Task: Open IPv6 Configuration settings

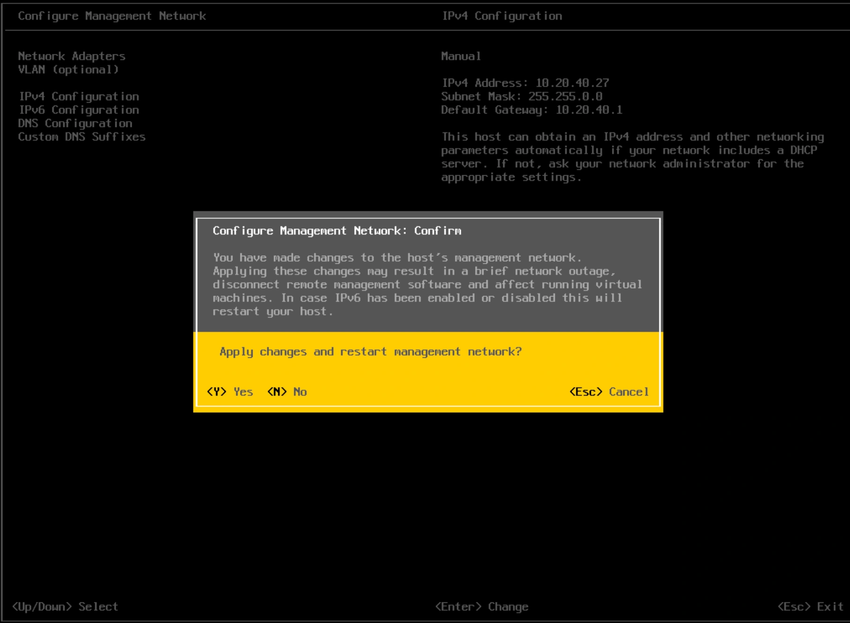Action: point(79,110)
